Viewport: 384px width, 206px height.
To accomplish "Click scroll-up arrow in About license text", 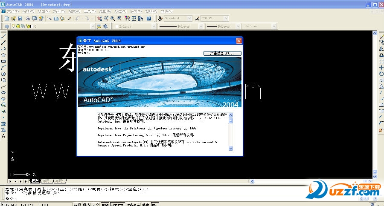I will pyautogui.click(x=231, y=115).
